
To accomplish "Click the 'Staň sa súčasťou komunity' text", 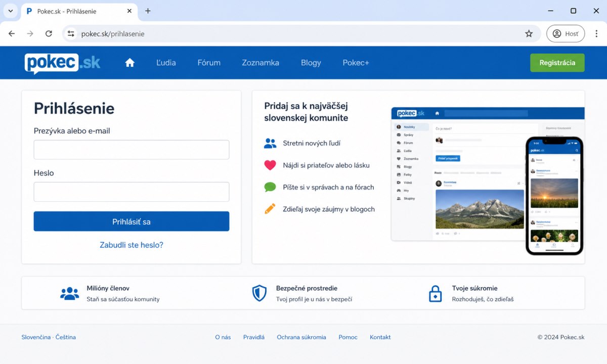I will click(123, 299).
